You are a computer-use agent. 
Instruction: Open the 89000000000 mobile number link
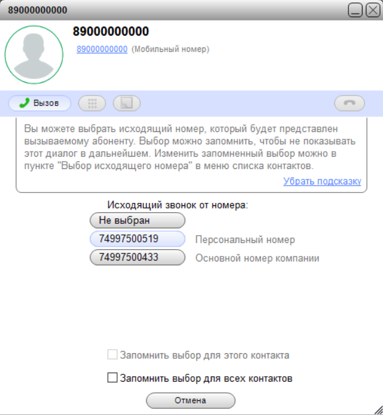click(102, 49)
